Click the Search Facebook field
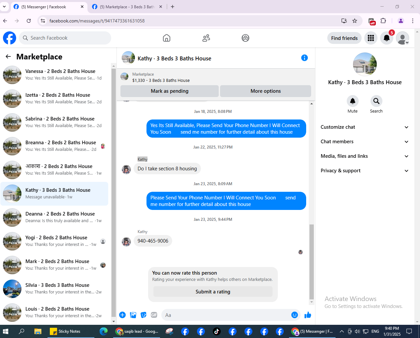 (65, 38)
